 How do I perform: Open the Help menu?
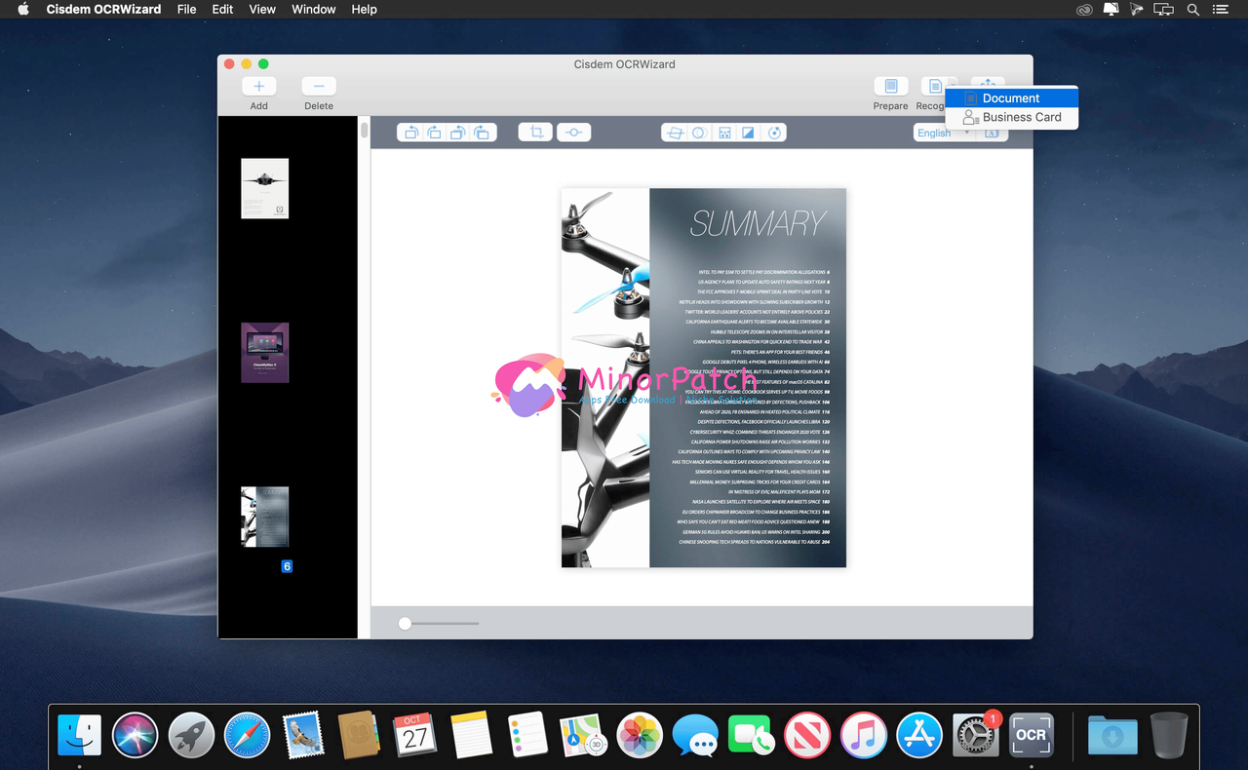tap(364, 9)
